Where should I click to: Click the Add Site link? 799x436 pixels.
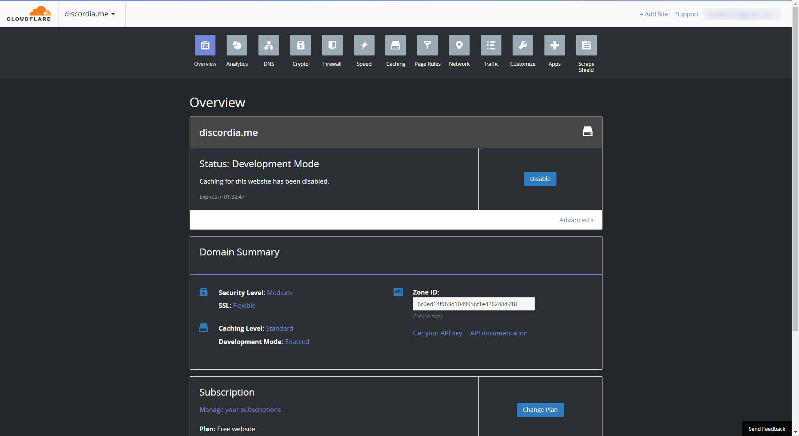pyautogui.click(x=654, y=14)
